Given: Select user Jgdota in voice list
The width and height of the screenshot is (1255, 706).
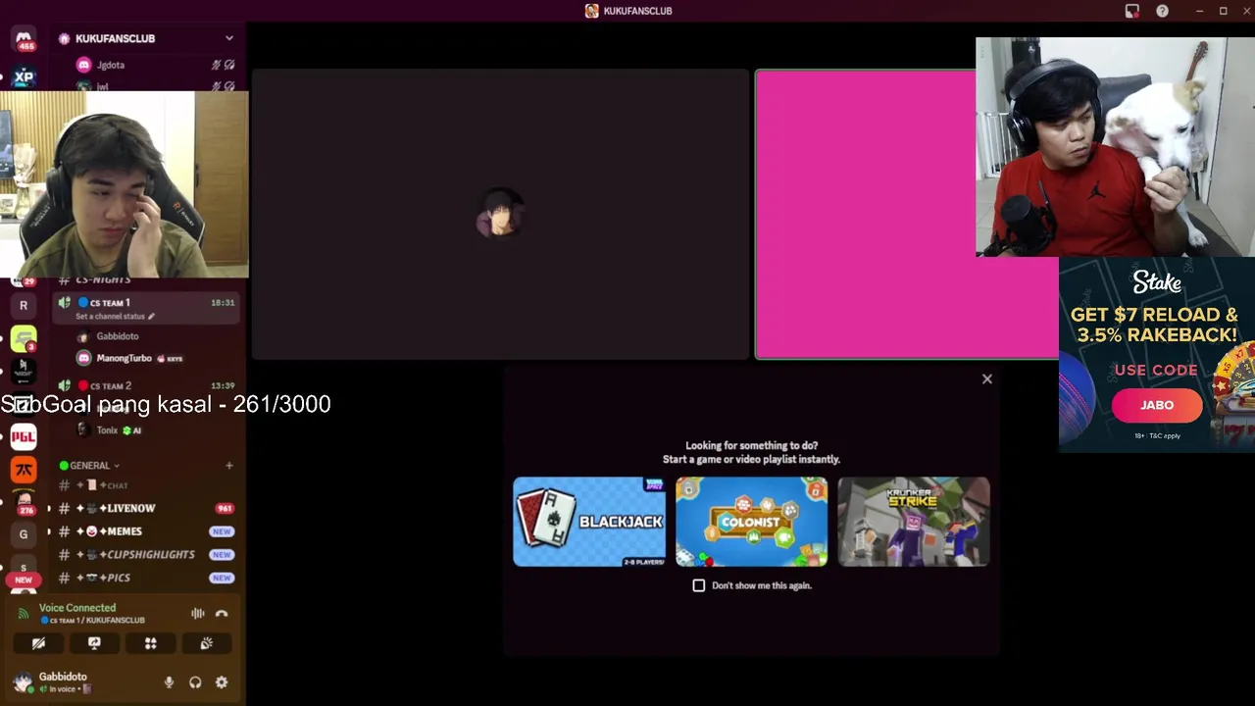Looking at the screenshot, I should click(x=110, y=65).
